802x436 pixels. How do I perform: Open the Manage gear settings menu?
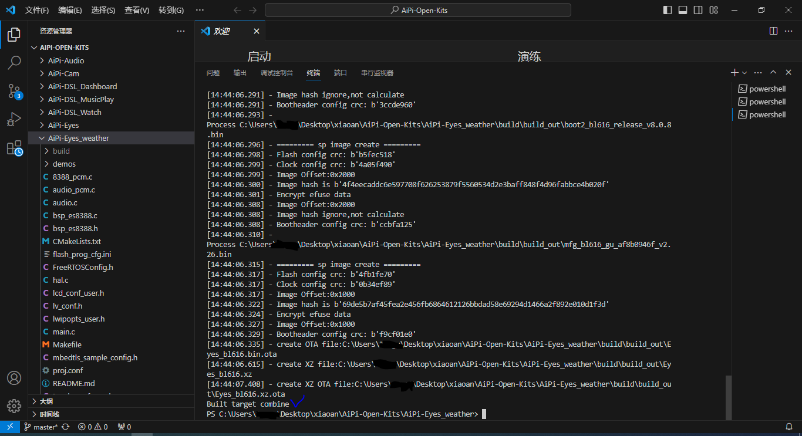point(14,406)
